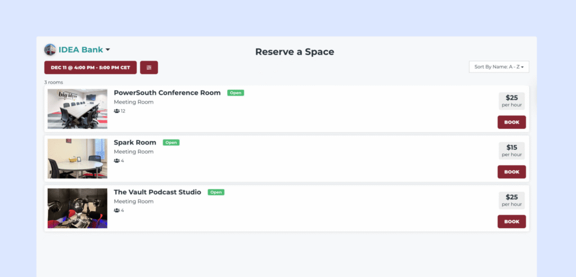576x277 pixels.
Task: Click the Spark Room photo
Action: tap(78, 158)
